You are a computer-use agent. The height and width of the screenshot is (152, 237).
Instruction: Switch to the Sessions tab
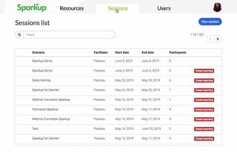tap(118, 8)
